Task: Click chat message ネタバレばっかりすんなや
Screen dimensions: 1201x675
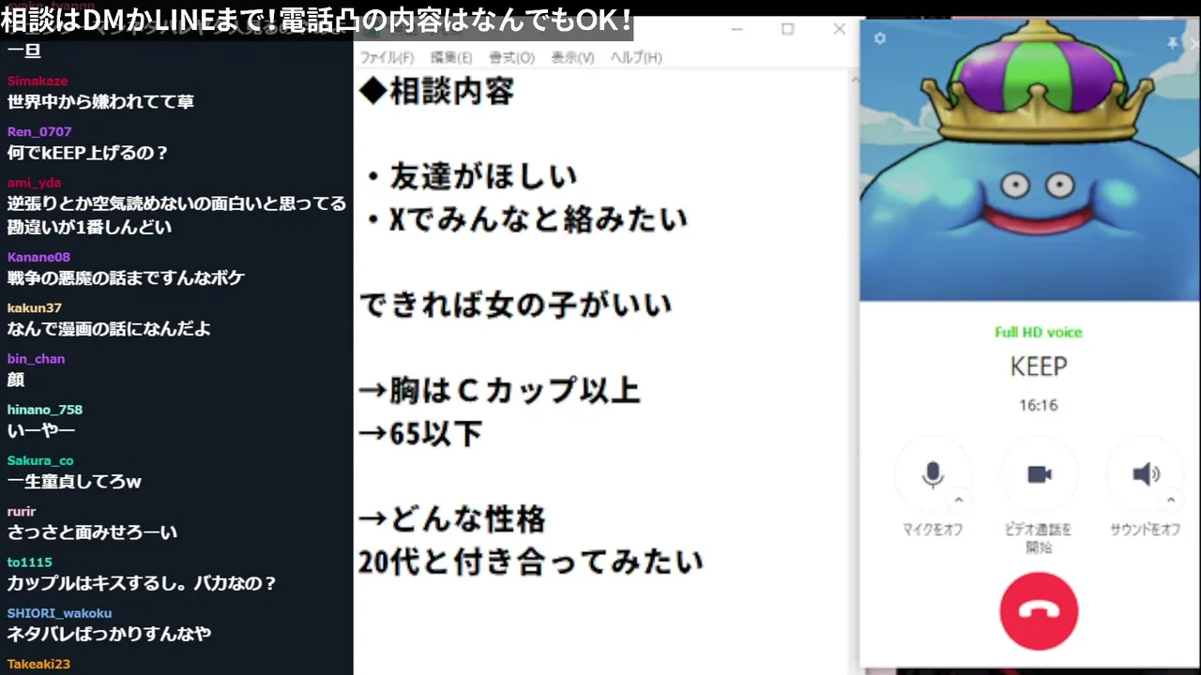Action: tap(109, 634)
